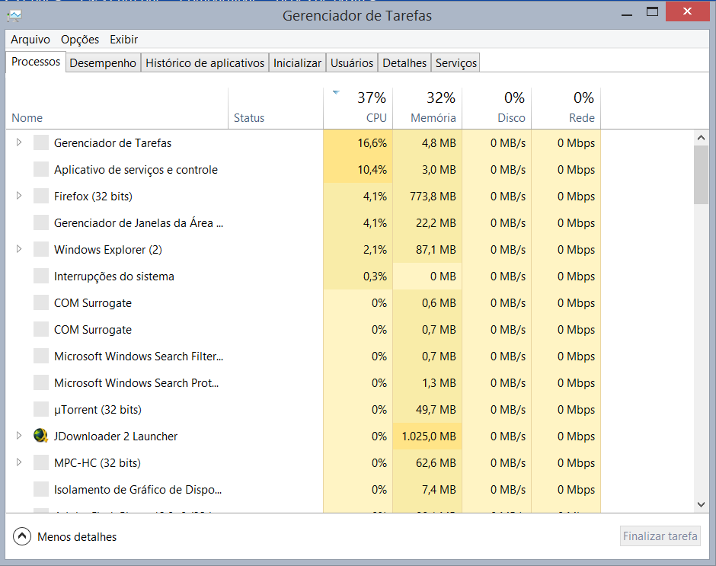The width and height of the screenshot is (716, 566).
Task: Click the 62,6 MB memory value
Action: (436, 462)
